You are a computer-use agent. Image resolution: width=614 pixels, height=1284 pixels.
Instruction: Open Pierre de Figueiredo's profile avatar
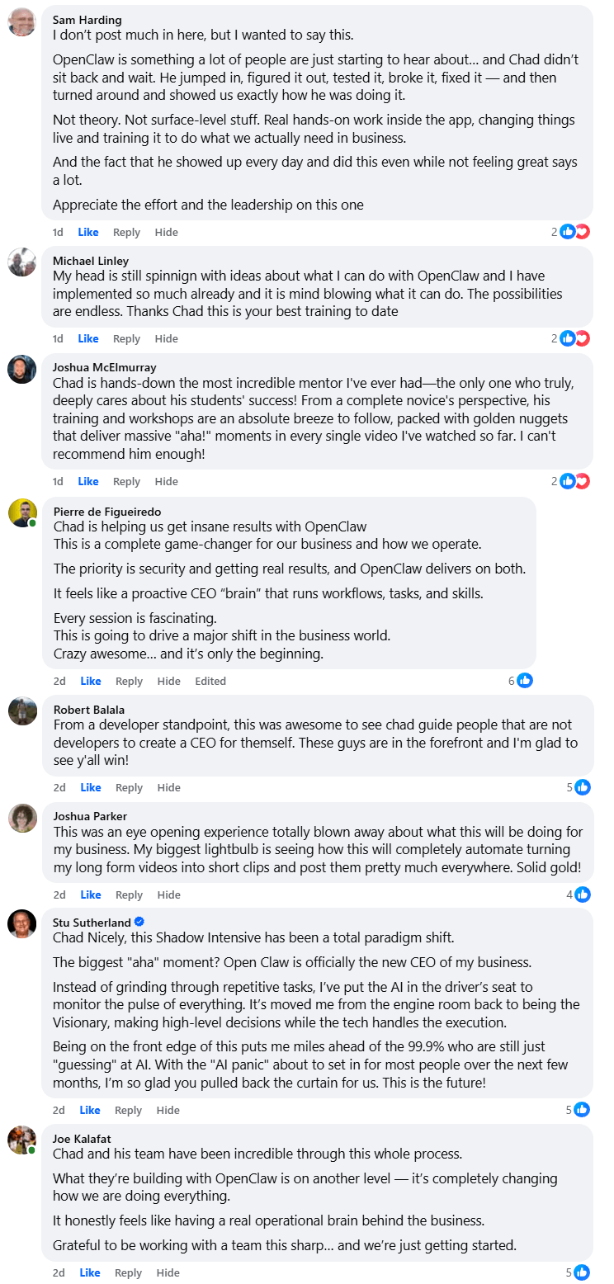point(22,512)
